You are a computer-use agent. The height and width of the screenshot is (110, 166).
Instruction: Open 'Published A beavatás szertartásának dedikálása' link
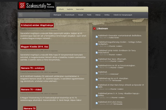pos(120,35)
